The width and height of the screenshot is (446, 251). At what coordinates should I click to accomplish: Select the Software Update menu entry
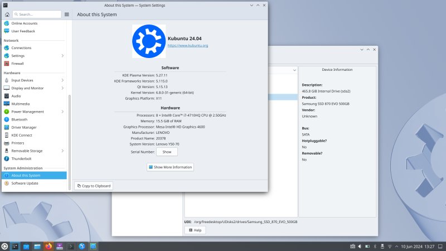coord(25,183)
